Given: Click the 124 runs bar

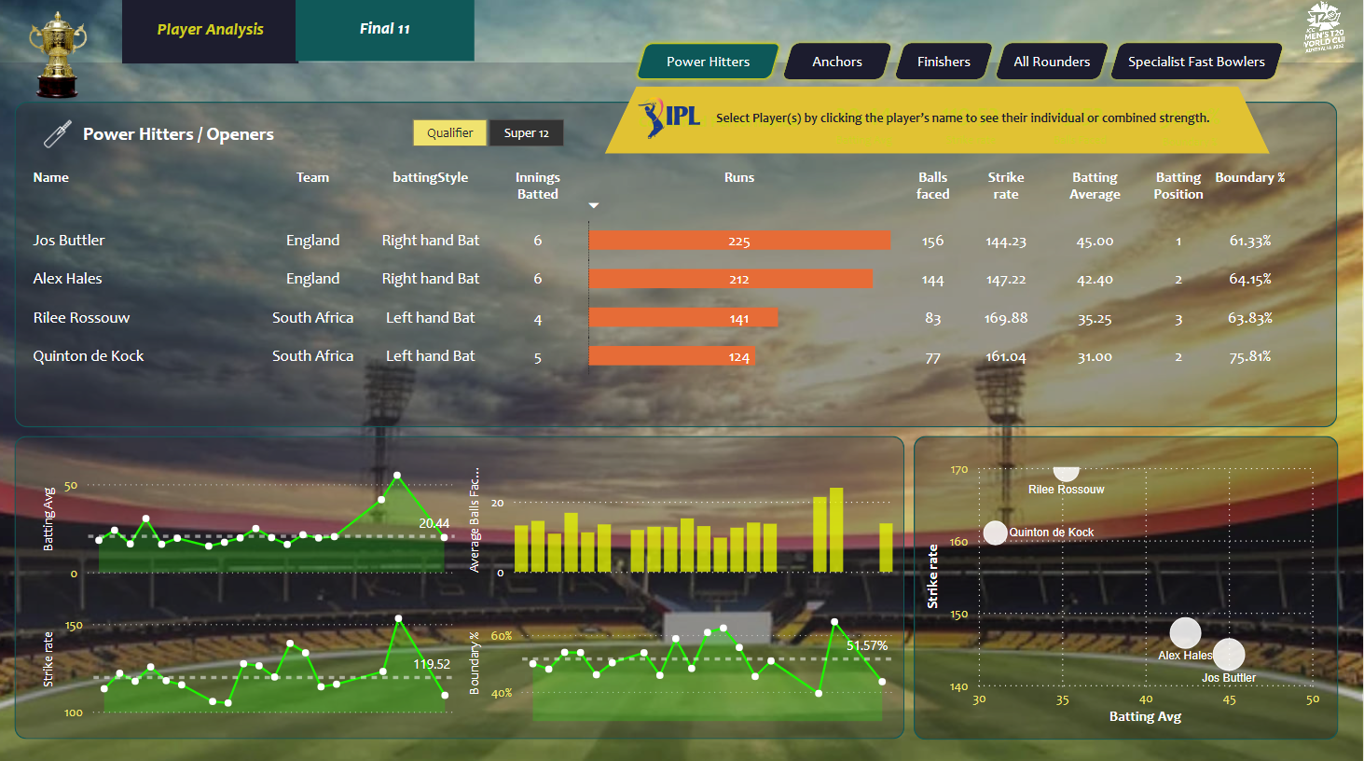Looking at the screenshot, I should tap(672, 356).
